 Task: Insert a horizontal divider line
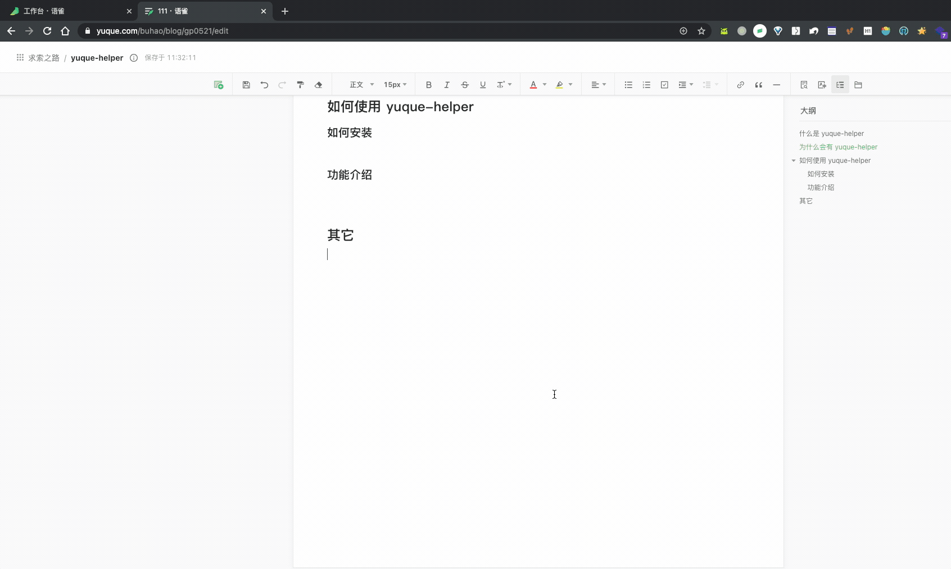(777, 85)
